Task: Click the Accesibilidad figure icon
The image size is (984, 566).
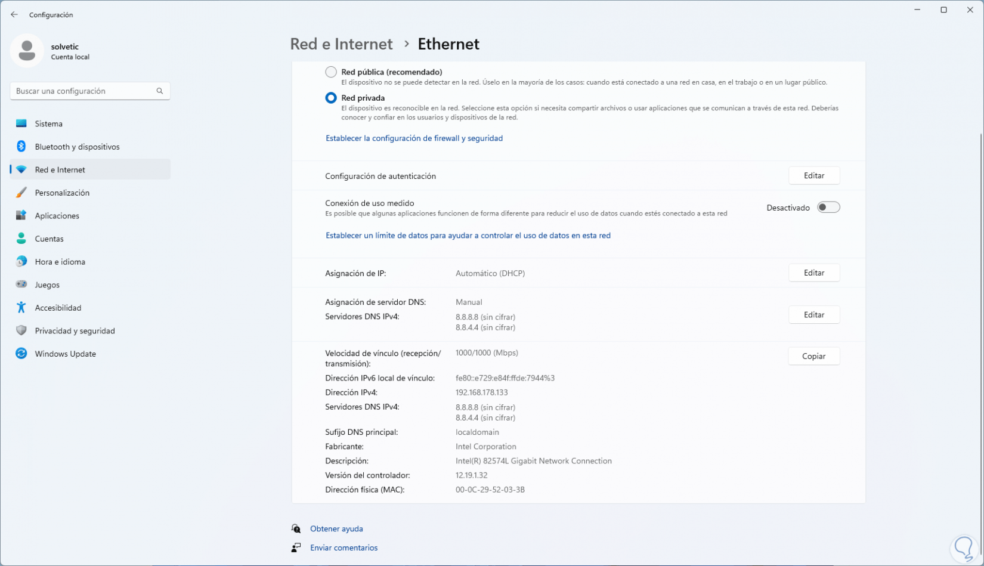Action: 21,308
